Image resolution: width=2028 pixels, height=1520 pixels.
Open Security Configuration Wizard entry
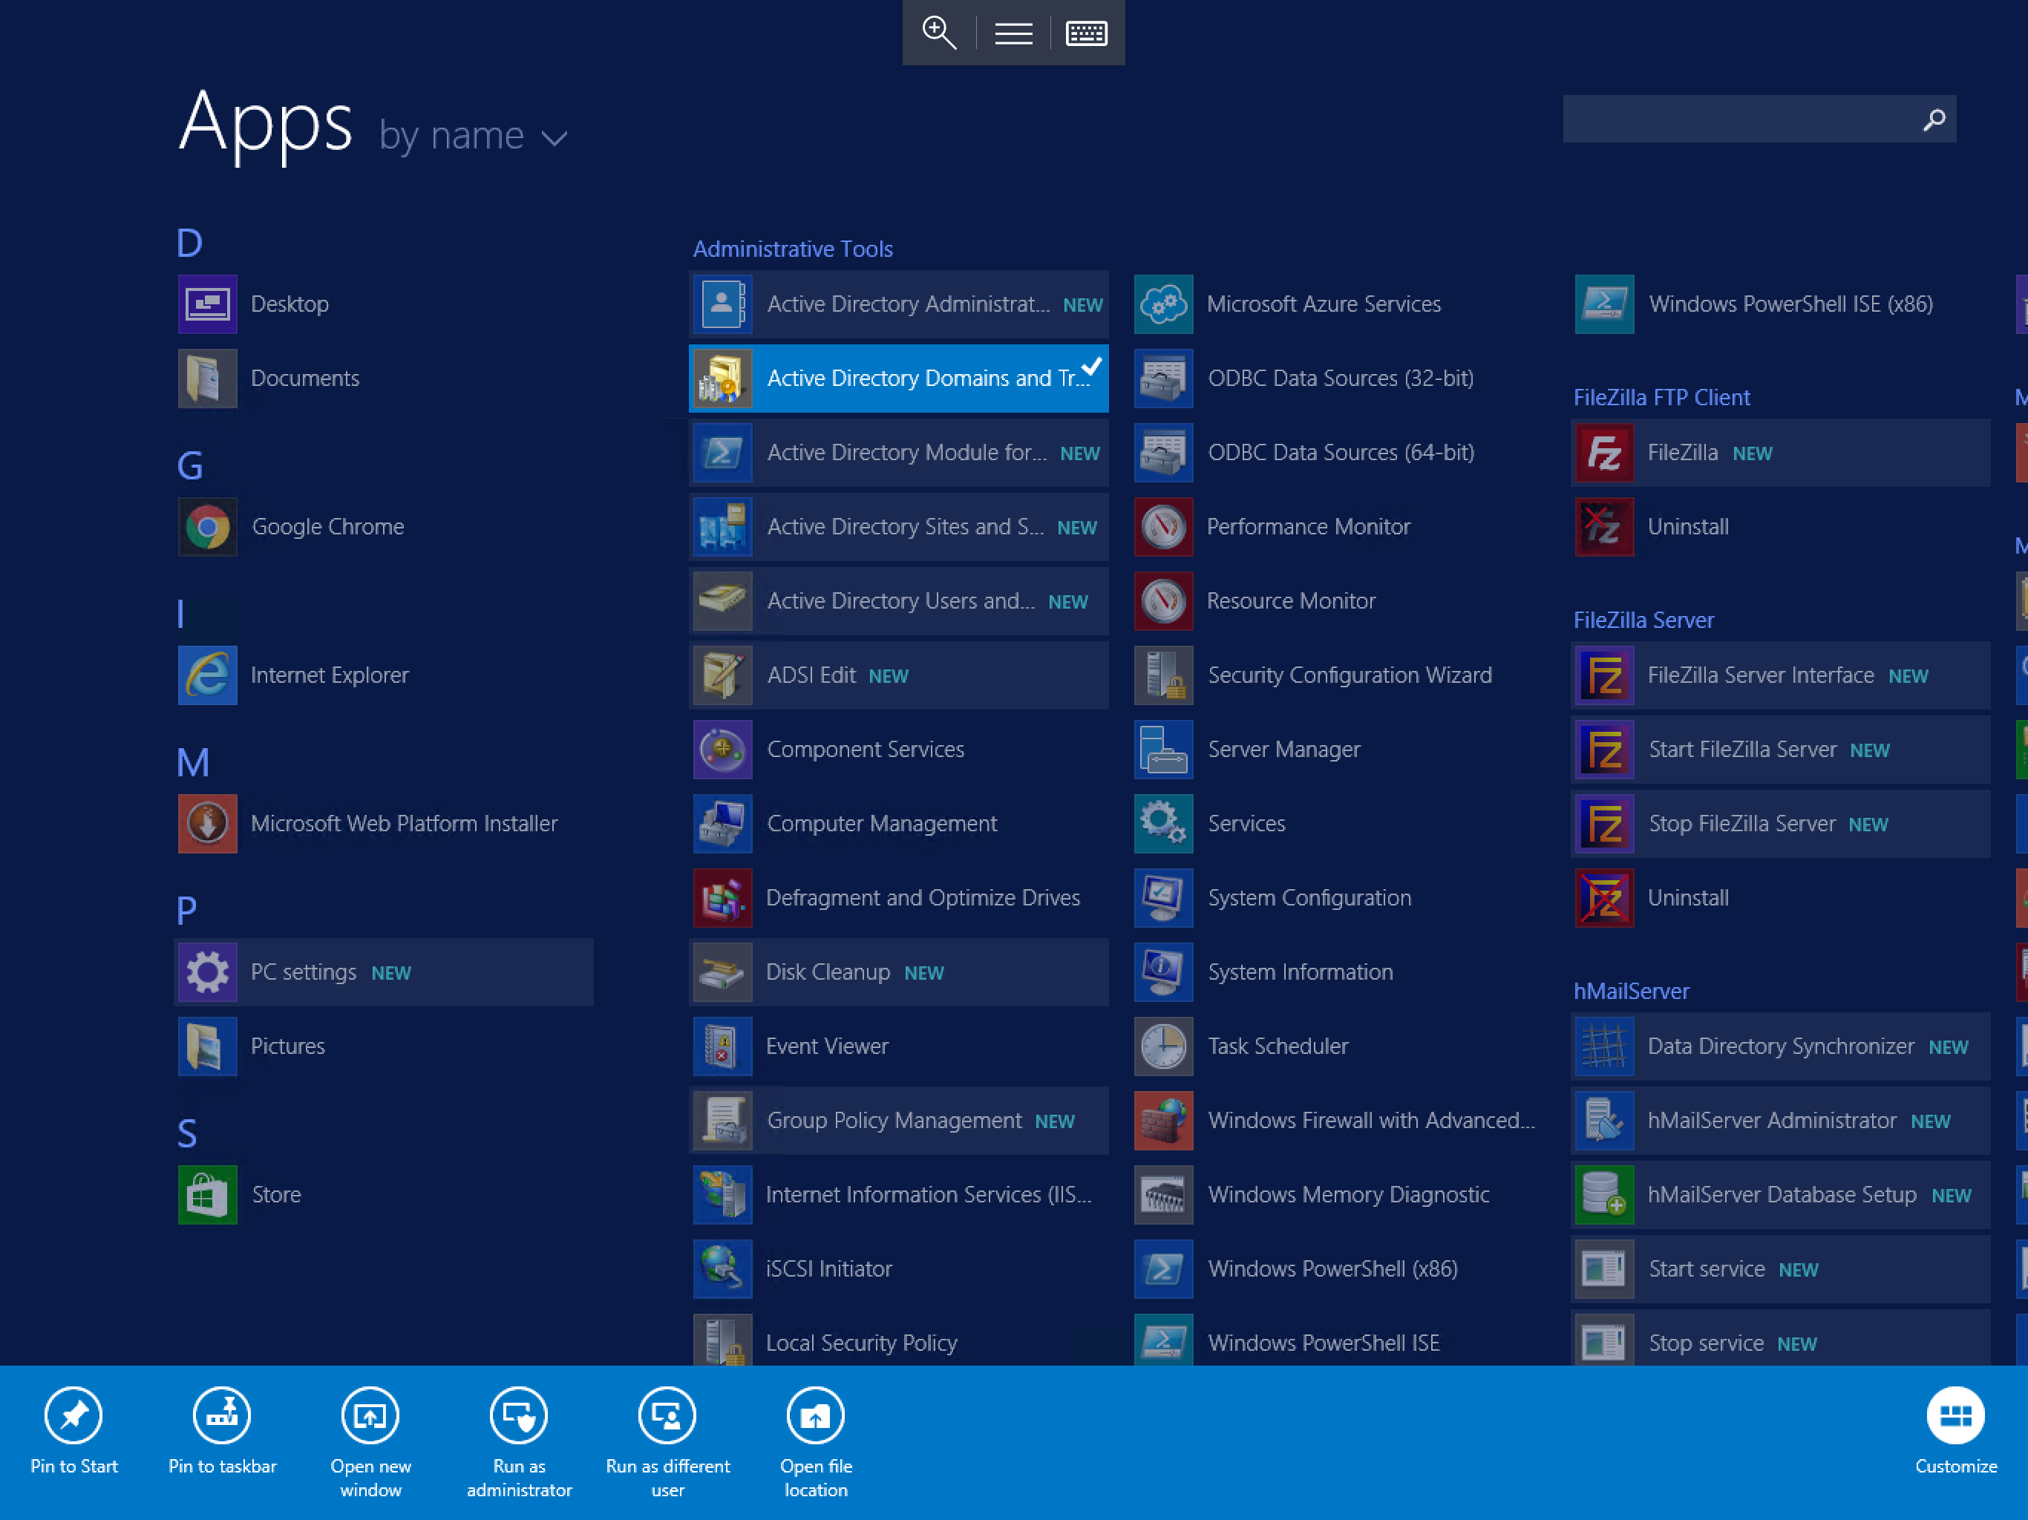coord(1339,675)
